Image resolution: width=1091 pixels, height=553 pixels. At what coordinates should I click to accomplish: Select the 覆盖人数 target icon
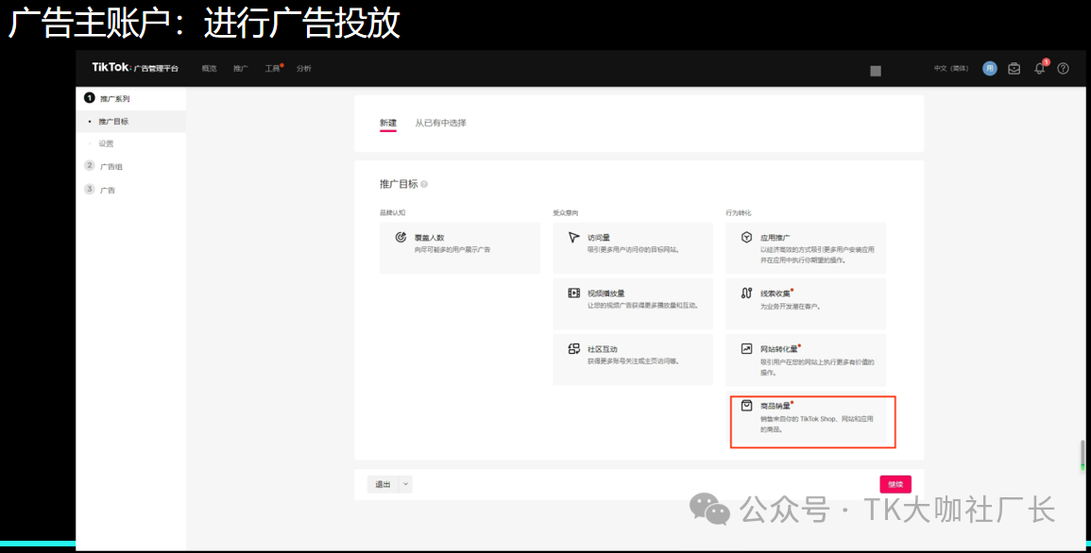point(401,238)
